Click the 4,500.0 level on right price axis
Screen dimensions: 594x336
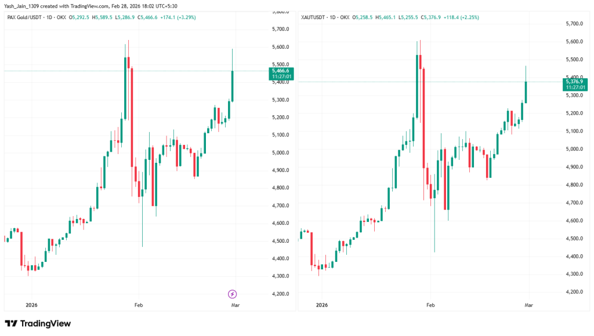coord(574,238)
